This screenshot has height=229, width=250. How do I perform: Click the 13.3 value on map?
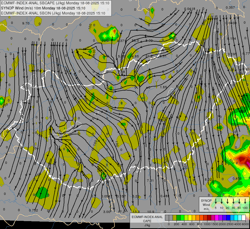click(136, 212)
